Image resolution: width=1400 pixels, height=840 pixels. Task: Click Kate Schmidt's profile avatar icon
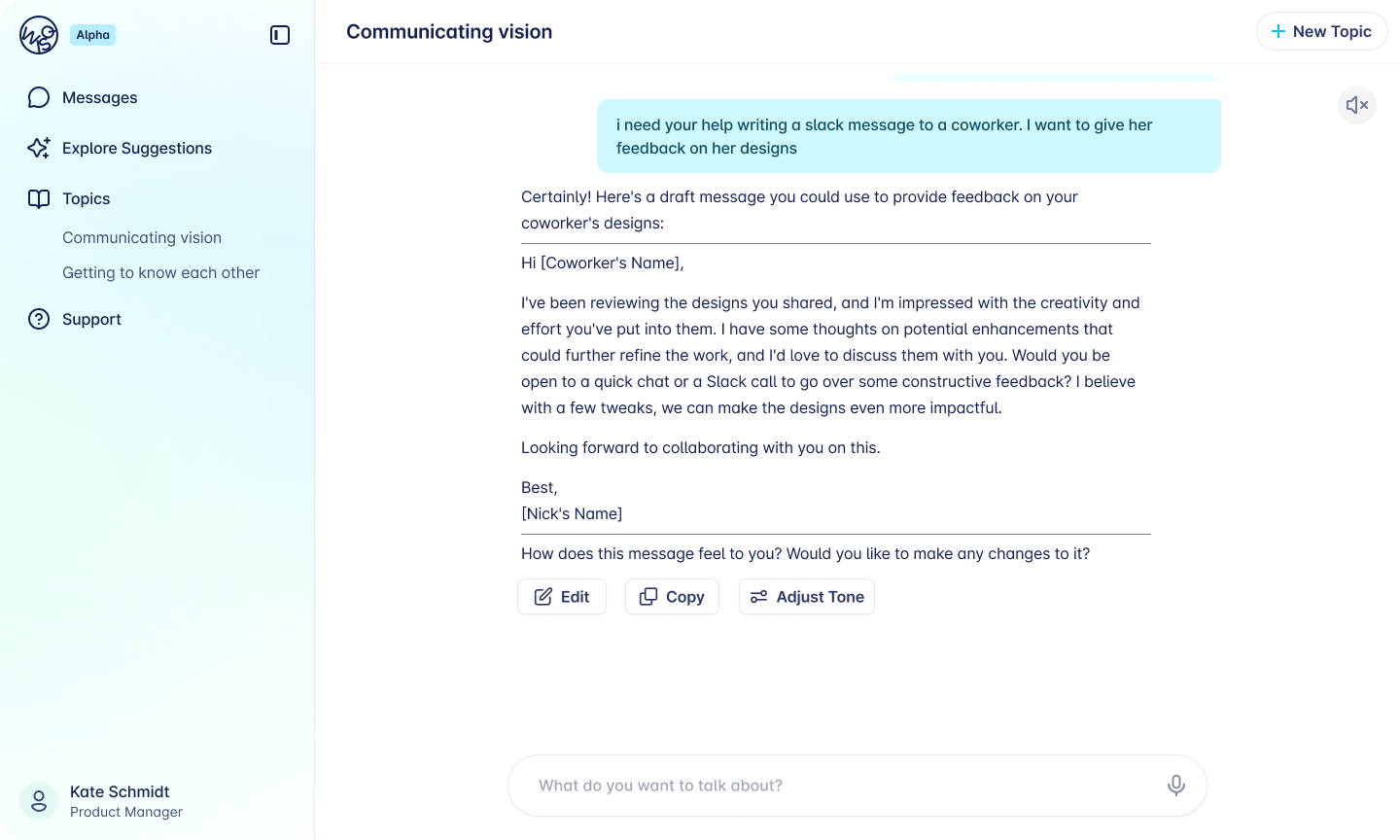[39, 801]
